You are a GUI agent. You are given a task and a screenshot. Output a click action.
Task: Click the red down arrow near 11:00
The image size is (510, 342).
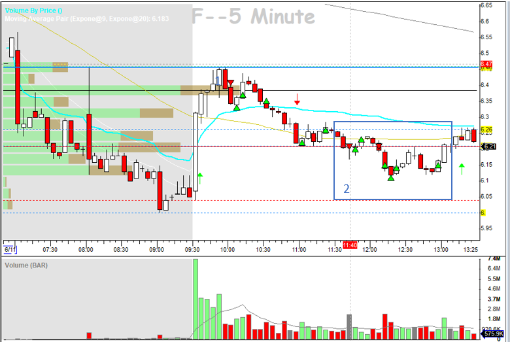point(297,99)
